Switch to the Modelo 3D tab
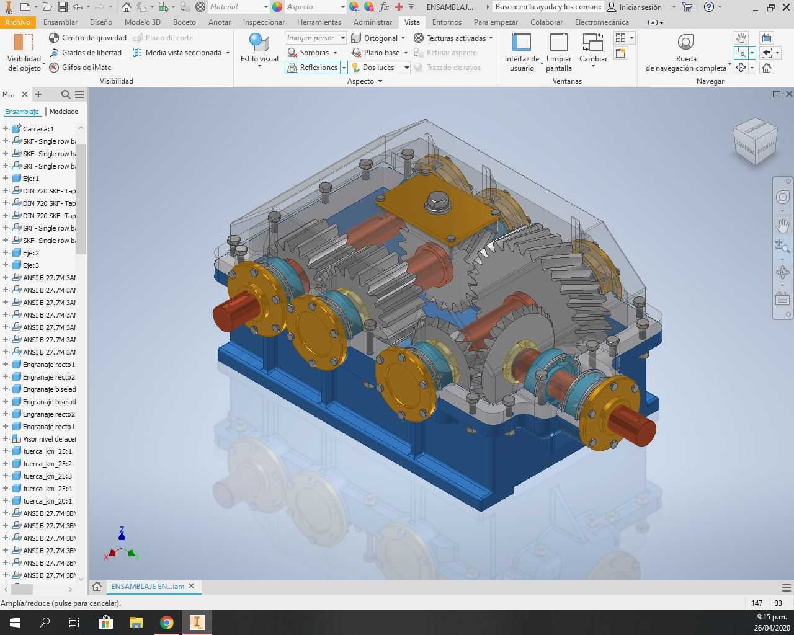794x635 pixels. (142, 22)
